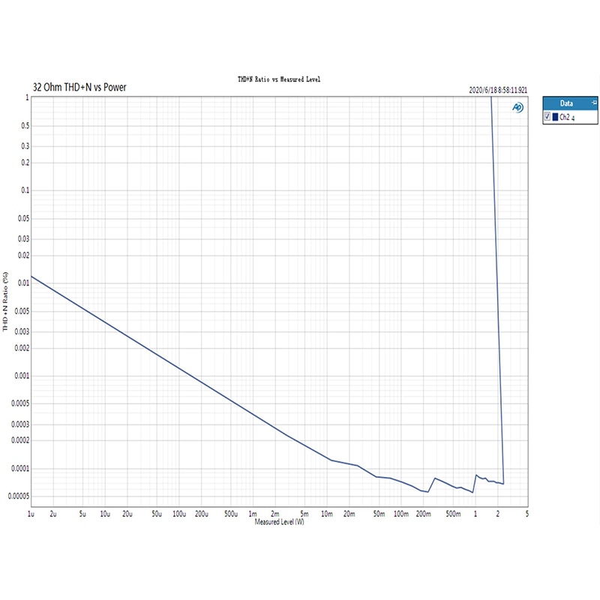Click the Ch2 color swatch in the legend

(556, 117)
